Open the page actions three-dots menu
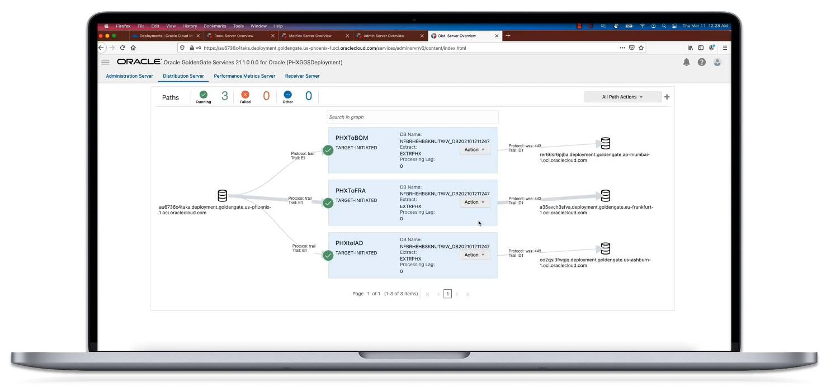 pyautogui.click(x=622, y=48)
